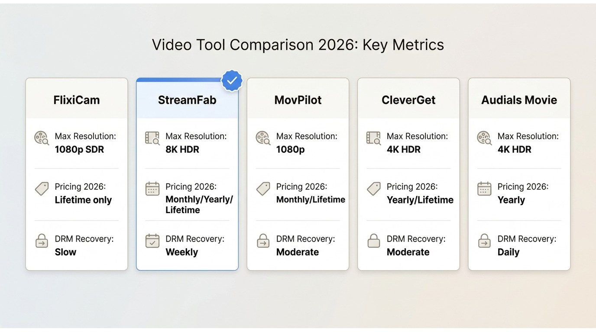Click the Audials Movie Max Resolution icon
The width and height of the screenshot is (596, 332).
click(x=484, y=138)
